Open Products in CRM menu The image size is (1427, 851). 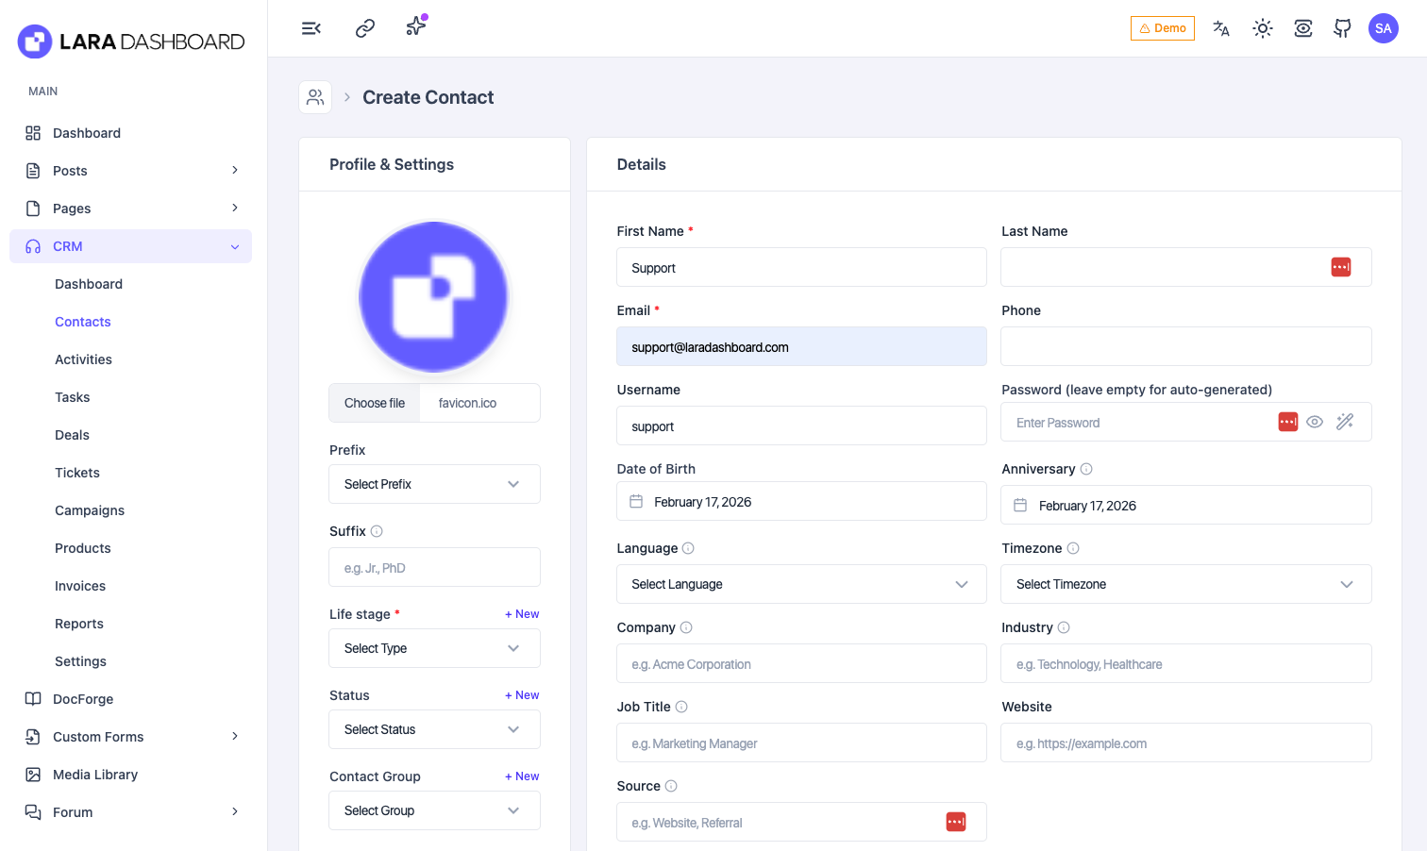coord(83,548)
